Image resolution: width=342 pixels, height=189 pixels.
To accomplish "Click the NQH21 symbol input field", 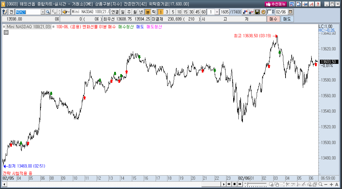I will pos(28,12).
